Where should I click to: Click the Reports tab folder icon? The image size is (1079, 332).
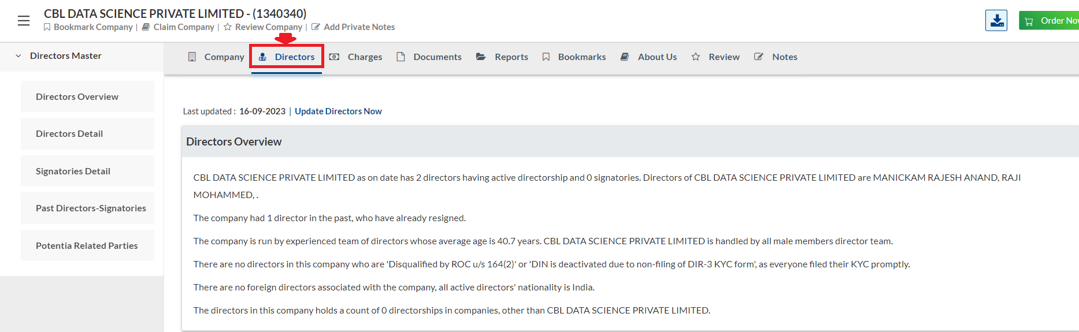tap(481, 57)
